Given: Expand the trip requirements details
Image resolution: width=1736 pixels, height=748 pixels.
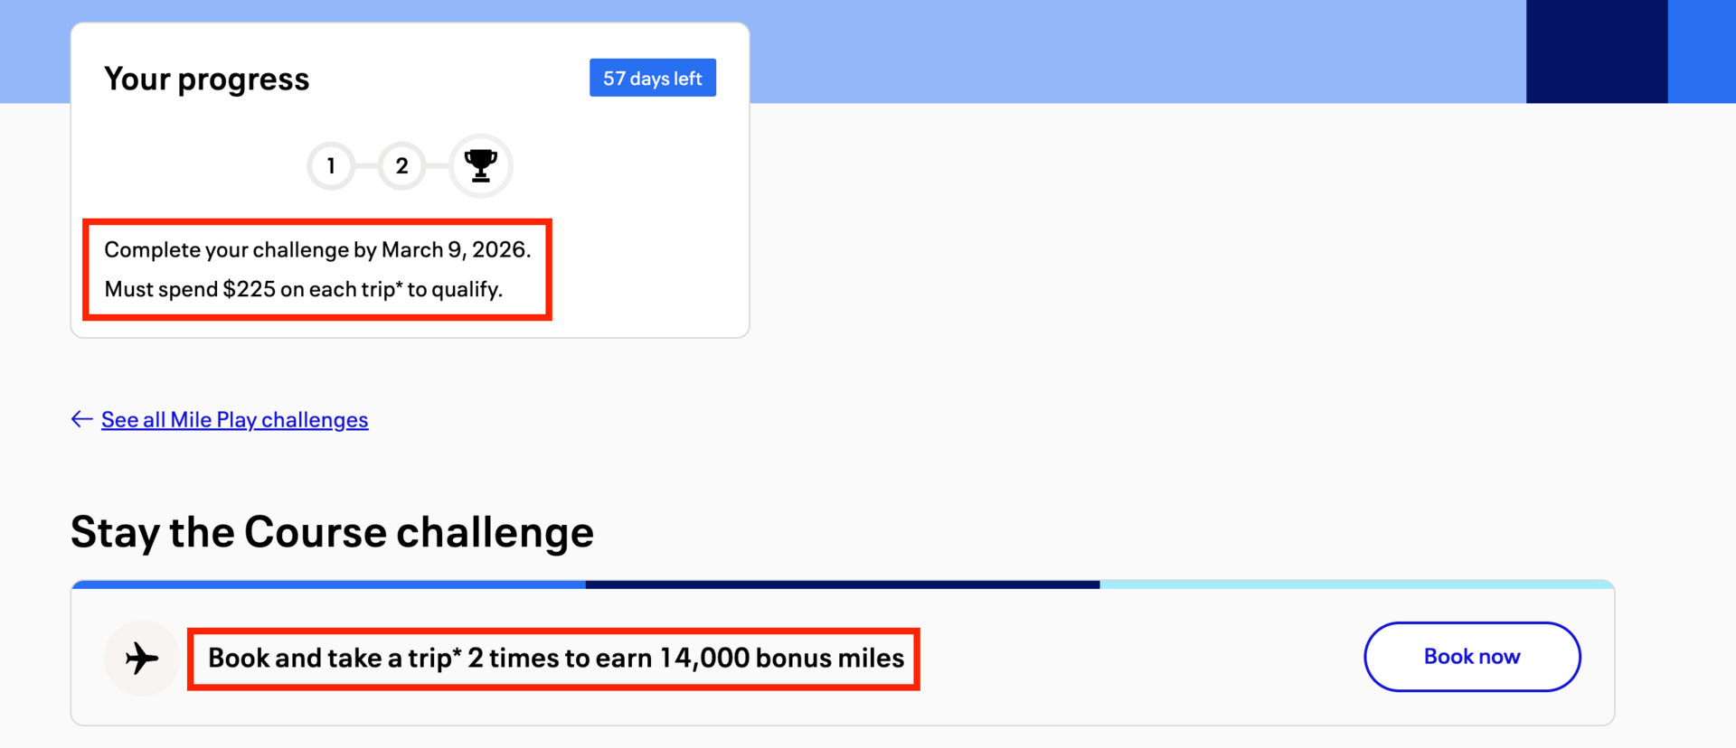Looking at the screenshot, I should pos(317,289).
